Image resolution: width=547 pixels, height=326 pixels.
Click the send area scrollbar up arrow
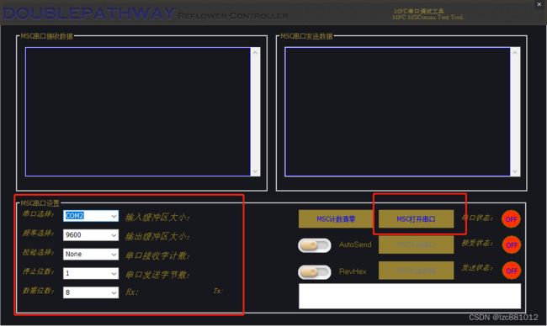click(515, 53)
